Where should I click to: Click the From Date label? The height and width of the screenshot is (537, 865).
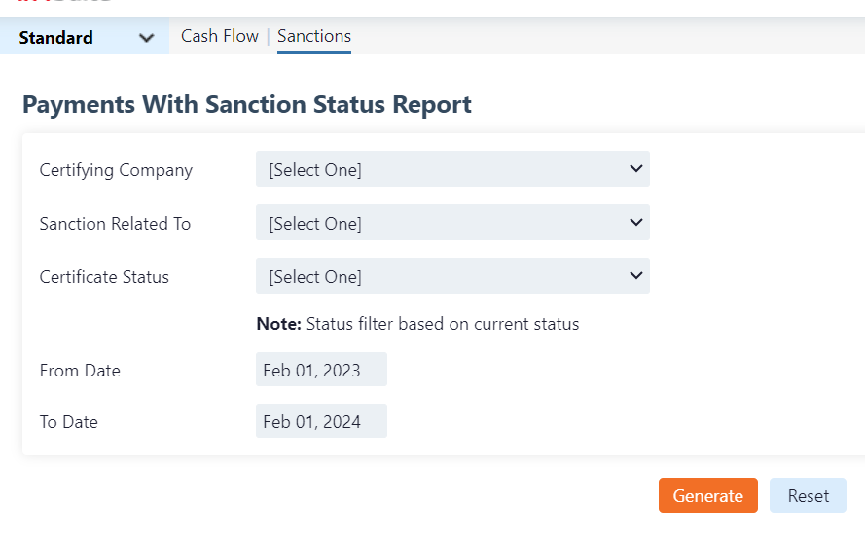[x=80, y=371]
